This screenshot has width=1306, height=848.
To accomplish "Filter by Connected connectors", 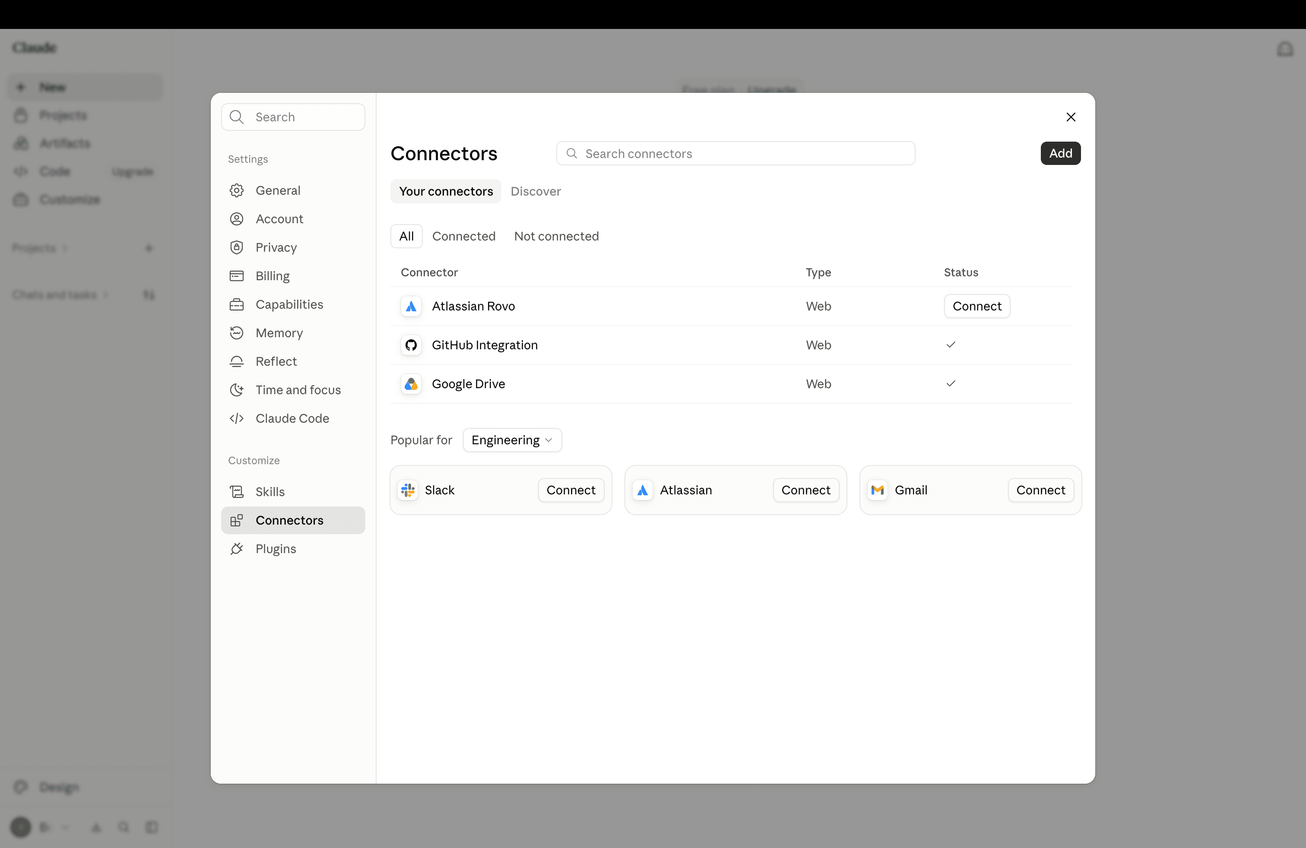I will pyautogui.click(x=464, y=237).
